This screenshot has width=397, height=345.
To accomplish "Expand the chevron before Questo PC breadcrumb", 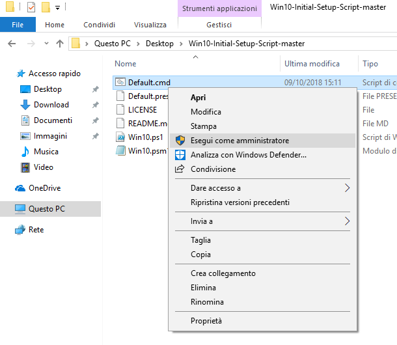I will 87,44.
